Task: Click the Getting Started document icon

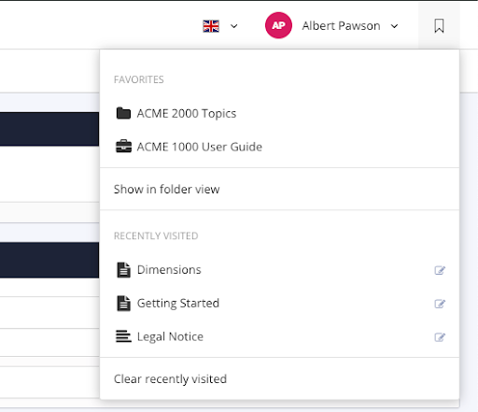Action: click(123, 304)
